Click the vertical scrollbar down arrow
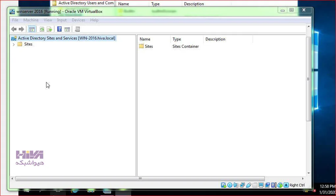Viewport: 336px width, 196px height. pyautogui.click(x=309, y=173)
